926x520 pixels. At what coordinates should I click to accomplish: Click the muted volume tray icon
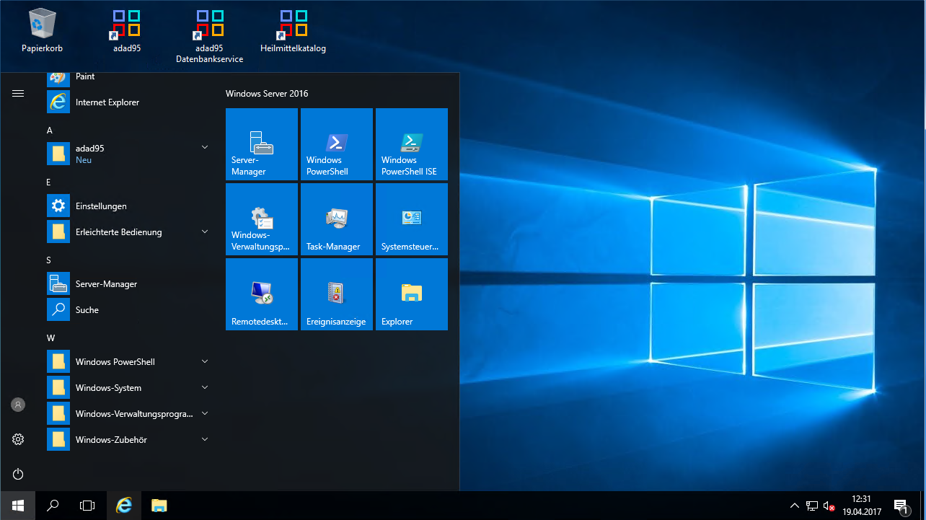829,506
